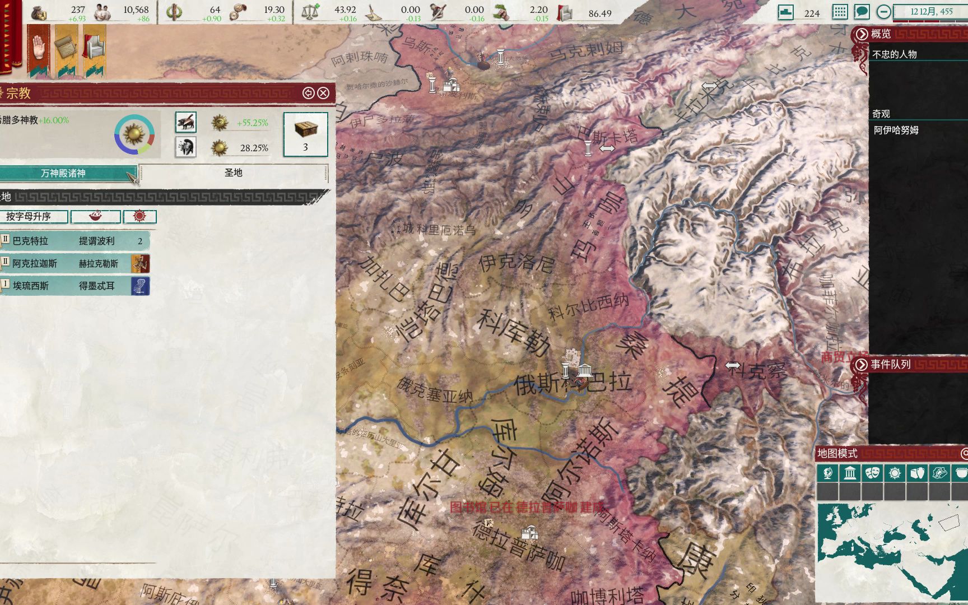Click the treasure chest box showing 3
The image size is (968, 605).
[305, 134]
